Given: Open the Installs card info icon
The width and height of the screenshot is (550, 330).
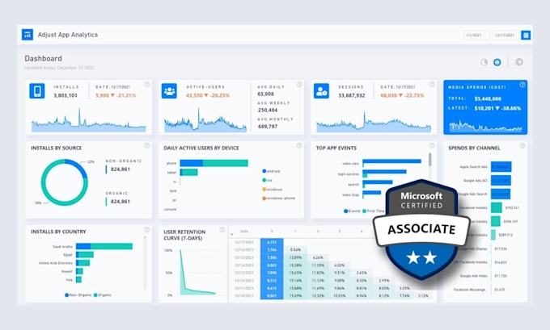Looking at the screenshot, I should click(x=147, y=85).
